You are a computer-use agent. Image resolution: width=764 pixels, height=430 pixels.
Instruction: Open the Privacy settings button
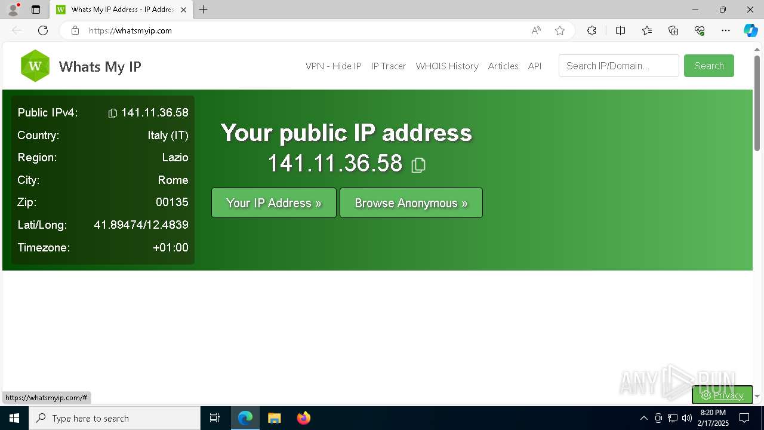coord(722,395)
